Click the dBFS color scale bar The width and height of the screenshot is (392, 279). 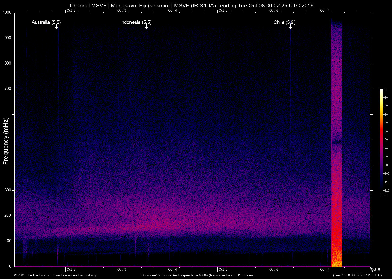pyautogui.click(x=382, y=140)
